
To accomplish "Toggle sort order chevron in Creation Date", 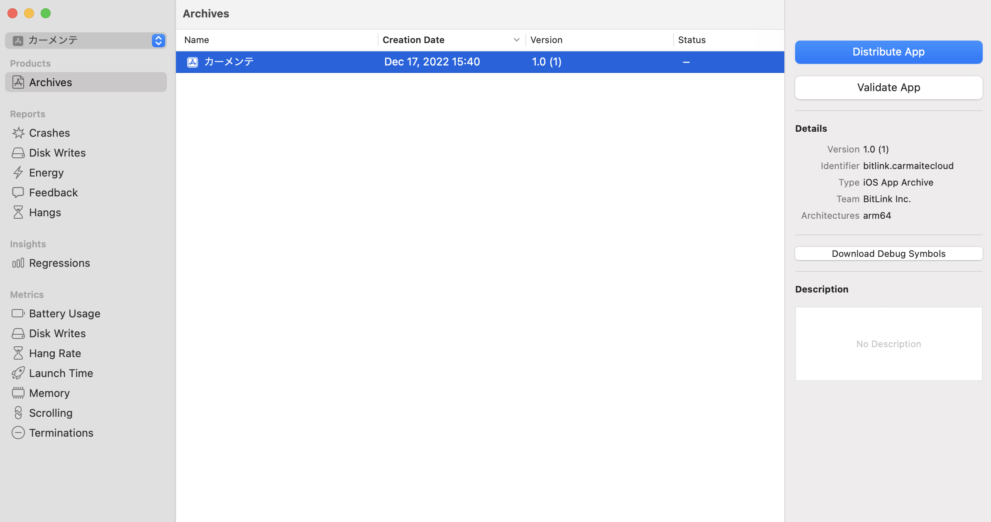I will 516,40.
